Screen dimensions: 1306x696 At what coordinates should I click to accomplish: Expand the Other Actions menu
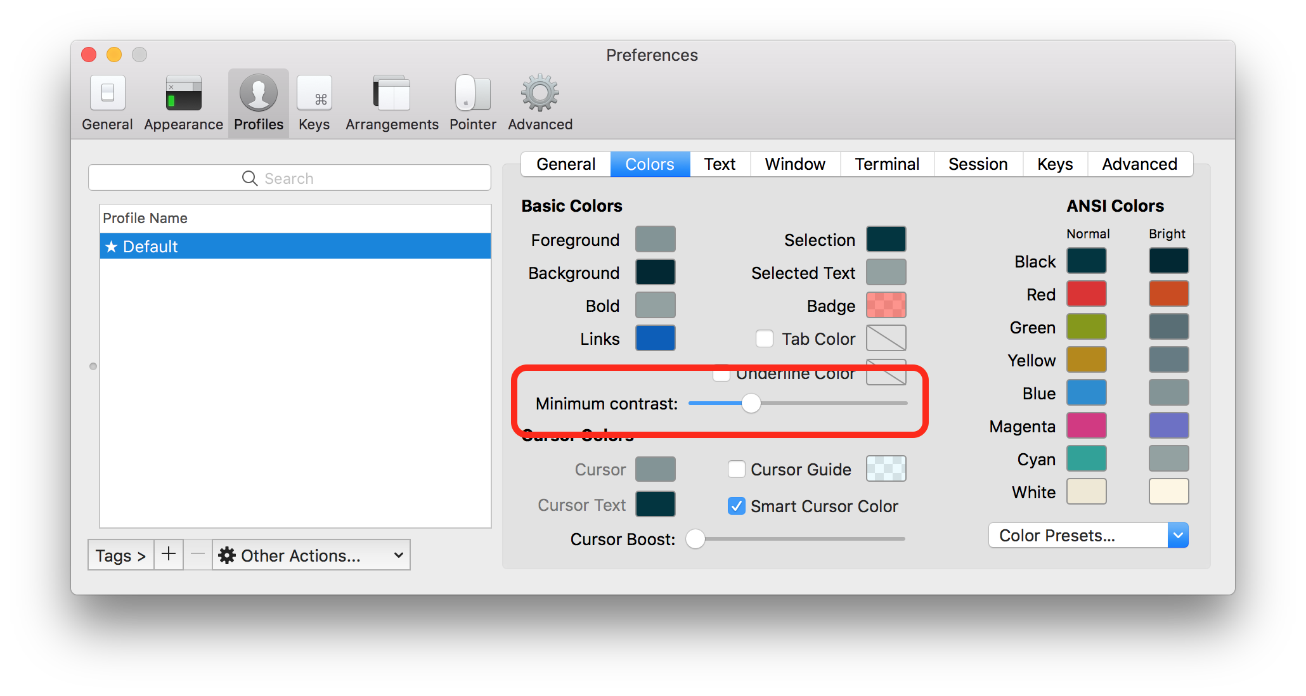[311, 555]
